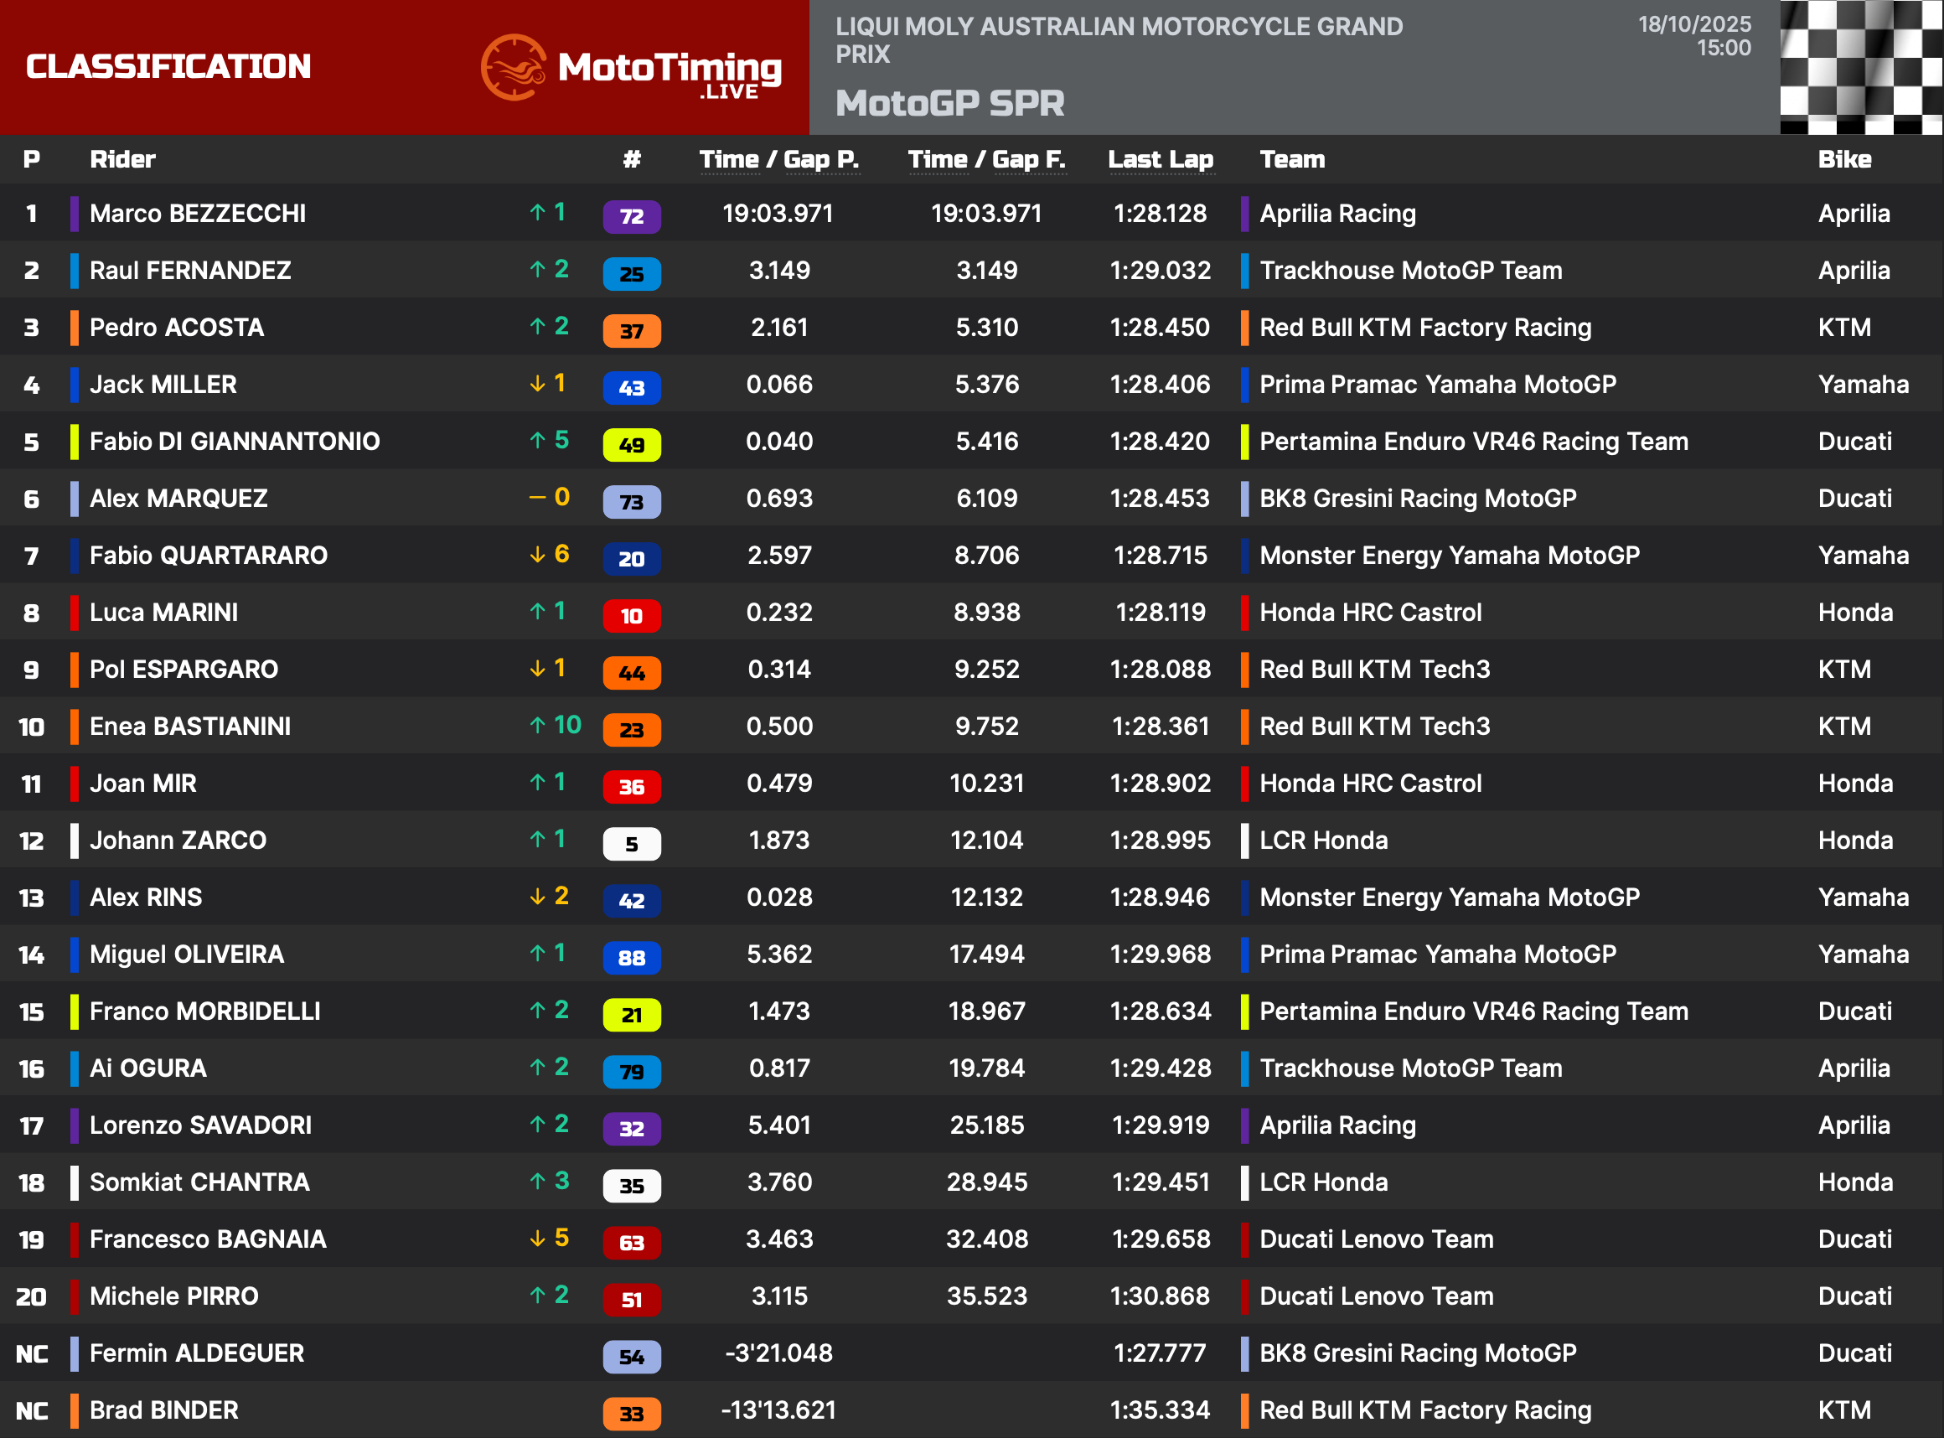Select rider Francesco BAGNAIA
1944x1438 pixels.
click(x=208, y=1239)
